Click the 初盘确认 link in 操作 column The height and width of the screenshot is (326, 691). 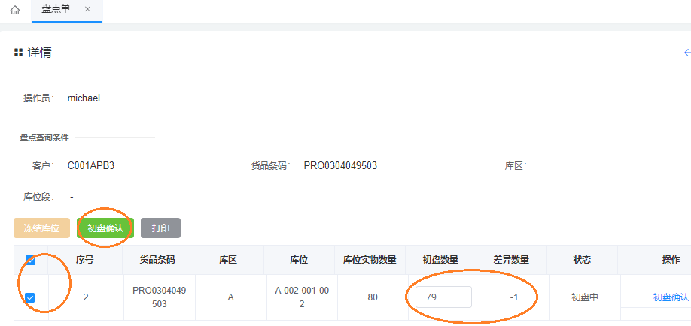pos(670,297)
